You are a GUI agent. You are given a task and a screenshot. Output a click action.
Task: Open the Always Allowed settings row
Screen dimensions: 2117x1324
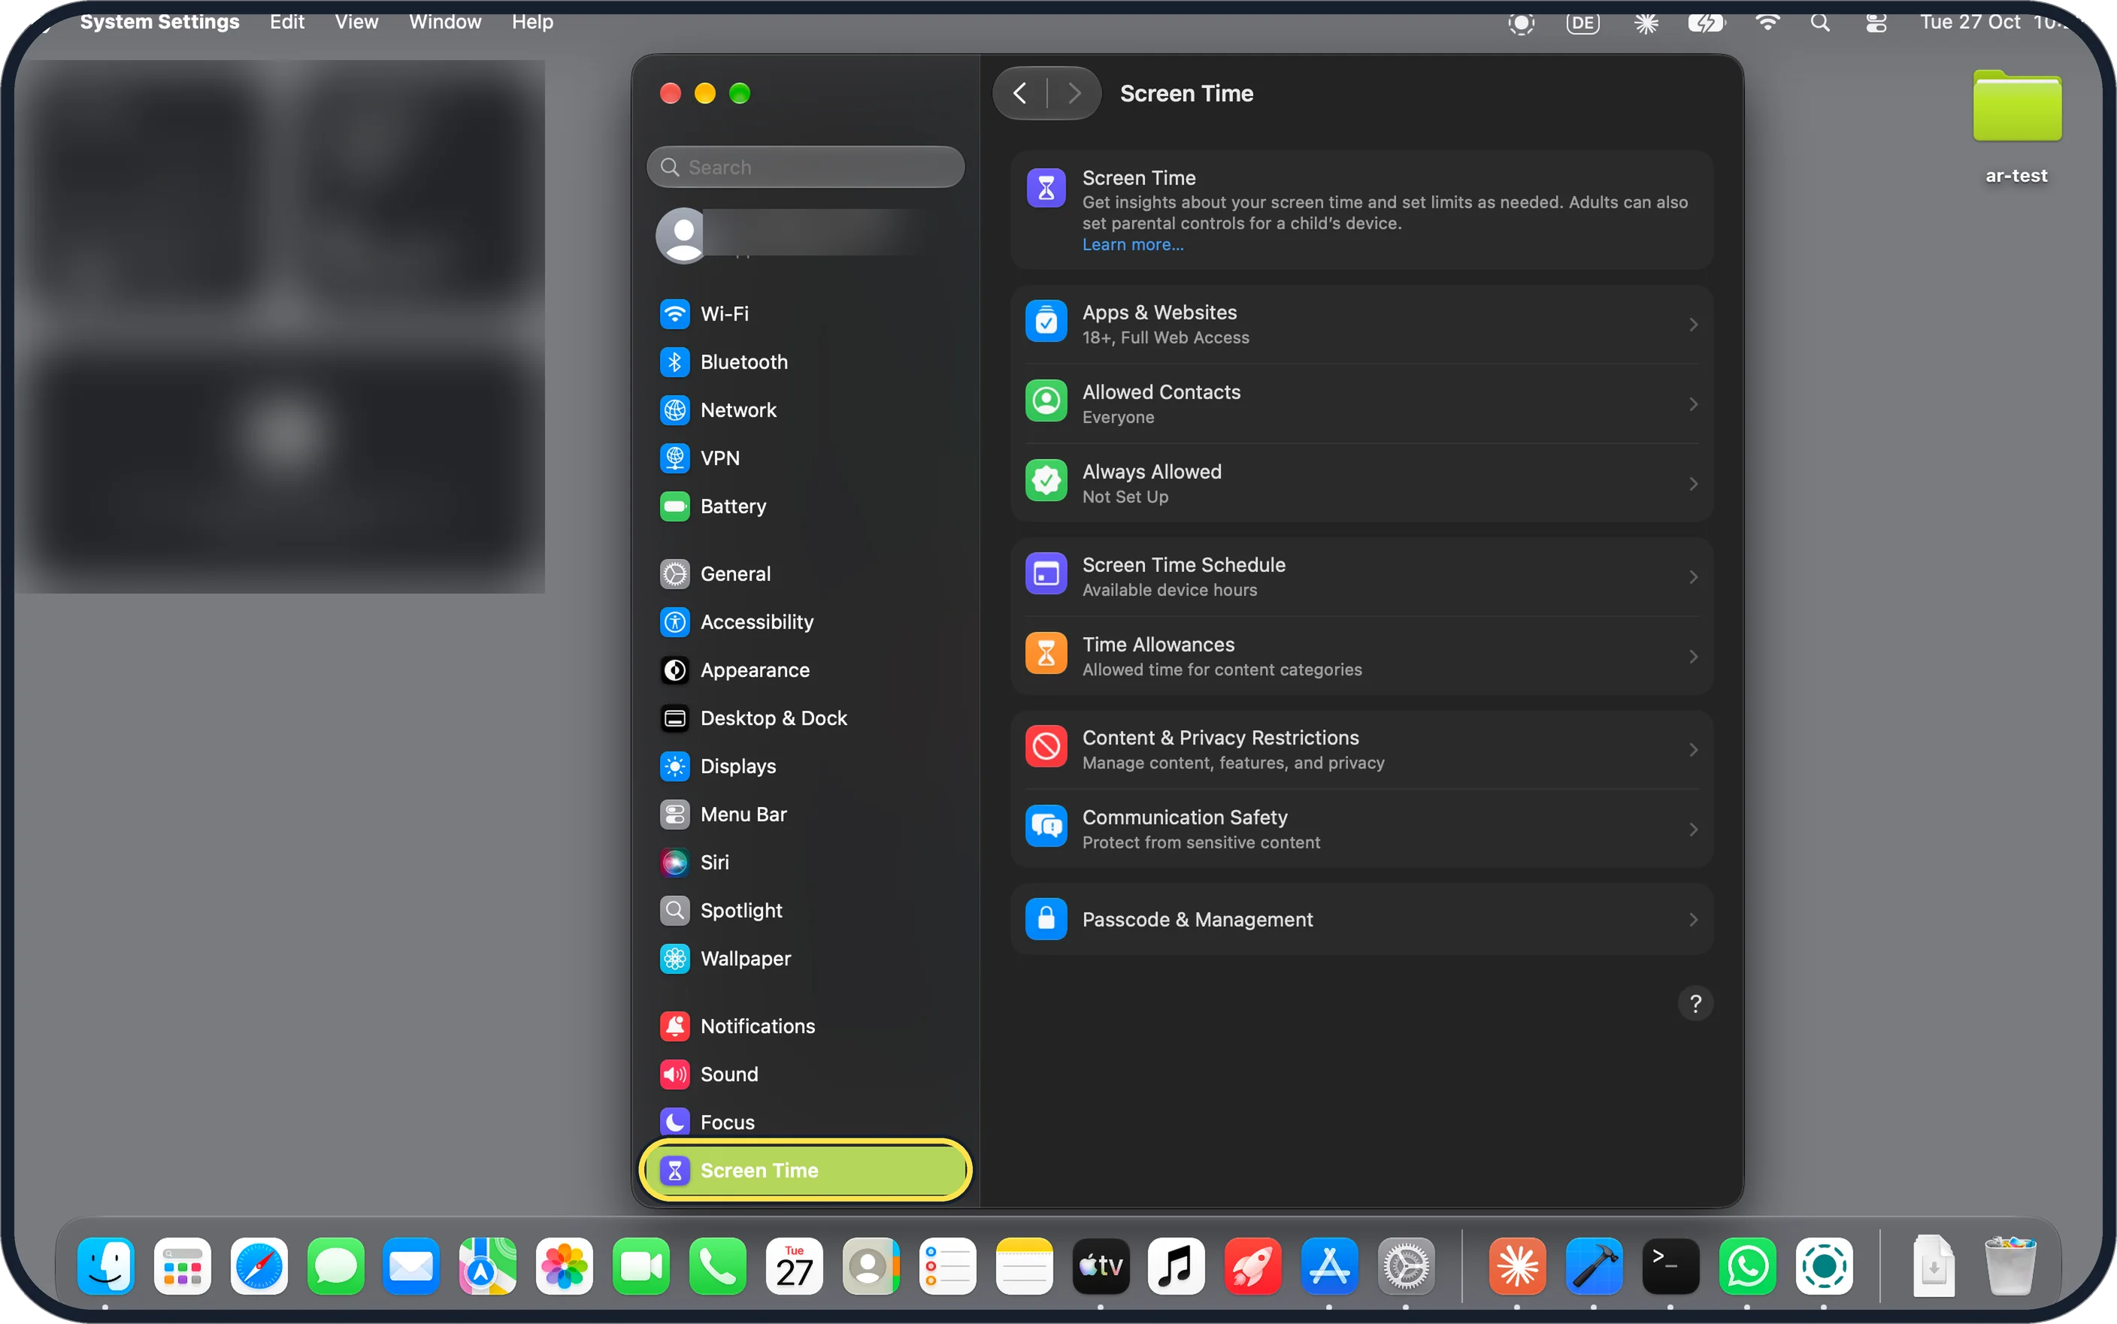(1361, 483)
